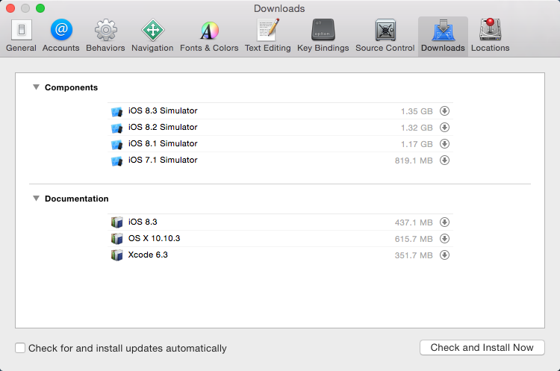Screen dimensions: 560x371
Task: Open the Accounts preferences pane
Action: tap(61, 36)
